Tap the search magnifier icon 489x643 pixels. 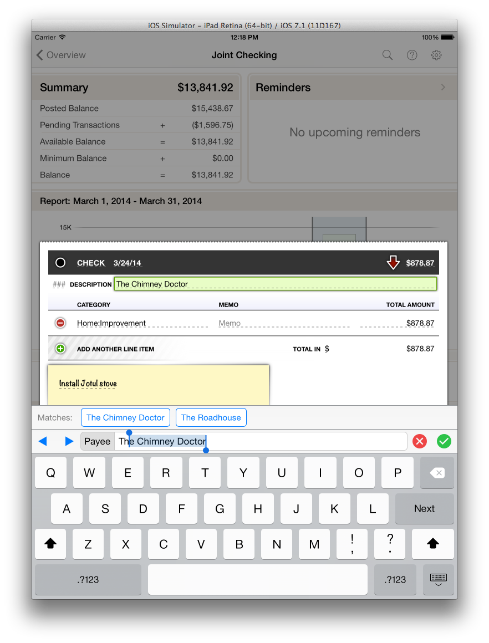coord(388,55)
